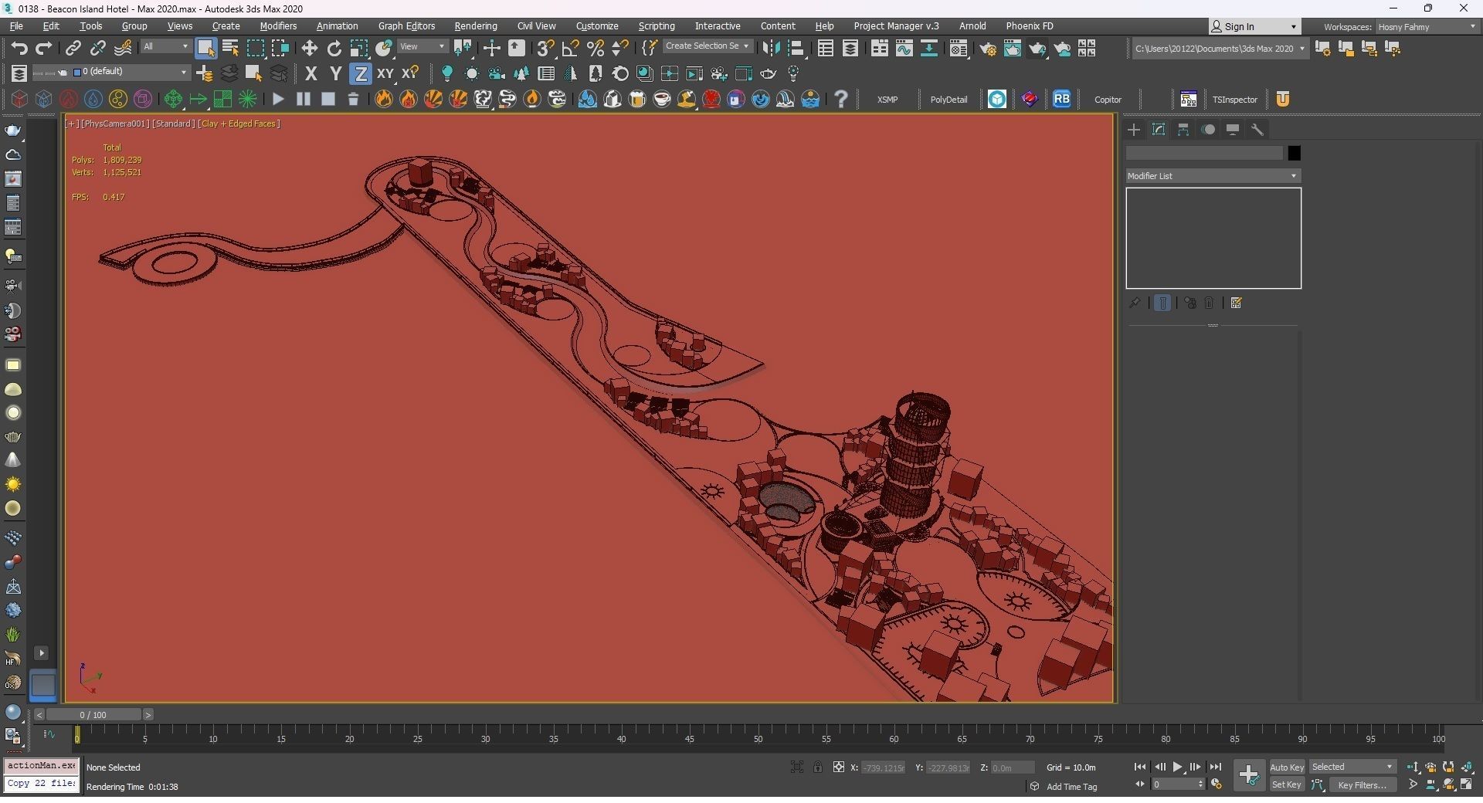Click the Undo arrow icon
Screen dimensions: 1483x803
[x=19, y=49]
